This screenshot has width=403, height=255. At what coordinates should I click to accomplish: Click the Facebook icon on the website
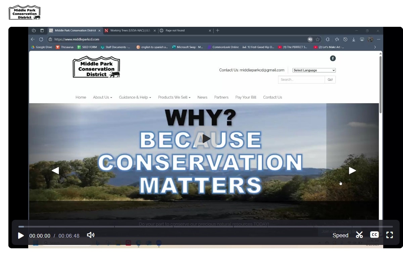[333, 58]
